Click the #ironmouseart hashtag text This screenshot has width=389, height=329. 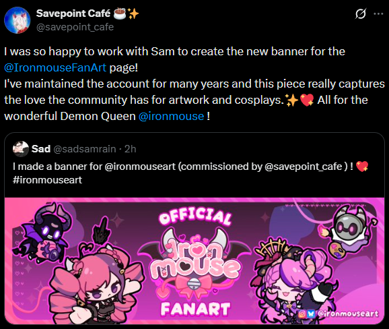tap(47, 180)
